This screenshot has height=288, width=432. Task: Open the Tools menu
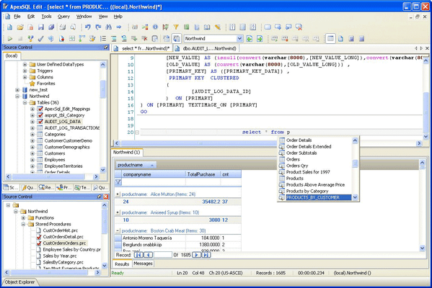click(x=46, y=17)
